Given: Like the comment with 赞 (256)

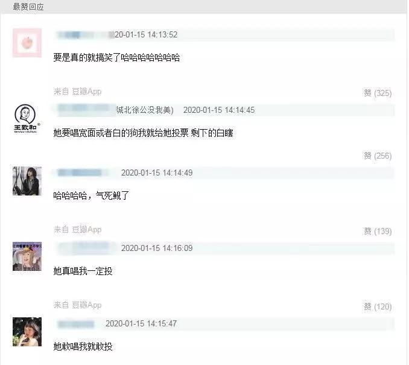Looking at the screenshot, I should [378, 156].
